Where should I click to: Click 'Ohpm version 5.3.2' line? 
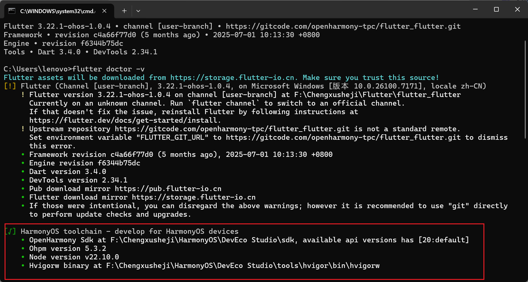68,248
